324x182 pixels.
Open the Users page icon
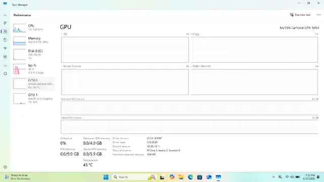[x=5, y=57]
